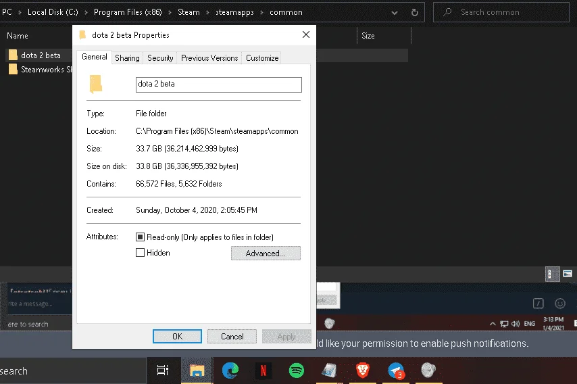Switch to the Customize tab
The image size is (577, 384).
262,58
